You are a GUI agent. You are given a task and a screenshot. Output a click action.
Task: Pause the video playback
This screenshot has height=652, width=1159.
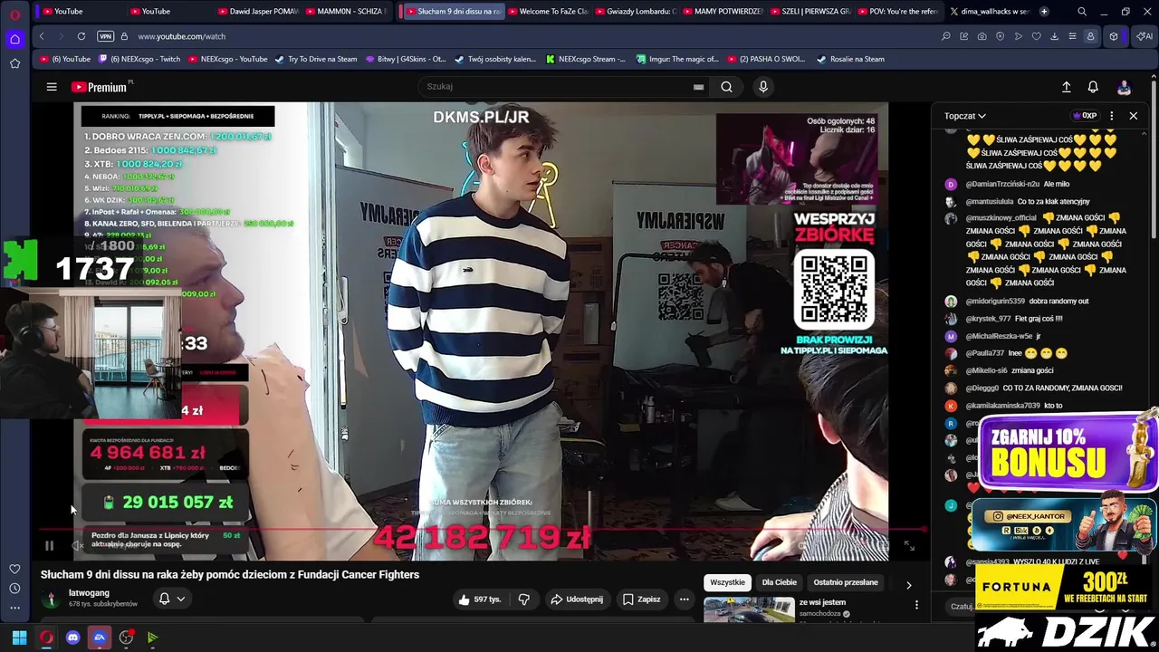(49, 545)
